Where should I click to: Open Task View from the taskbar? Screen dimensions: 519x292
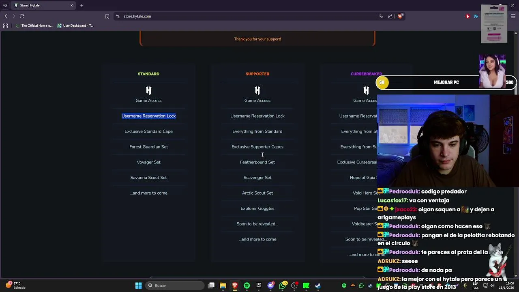[211, 286]
